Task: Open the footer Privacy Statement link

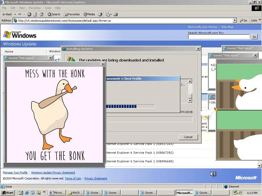Action: pyautogui.click(x=96, y=178)
